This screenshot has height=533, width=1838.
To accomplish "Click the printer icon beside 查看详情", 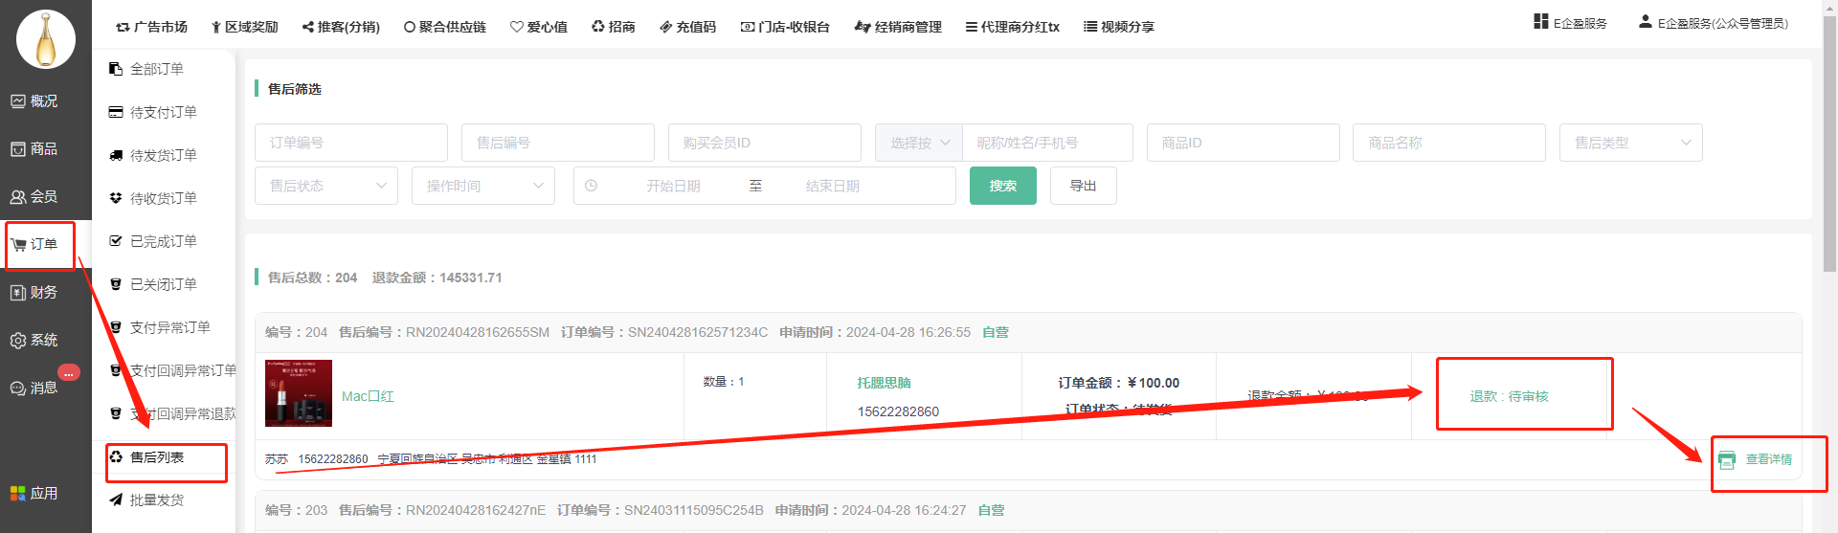I will [1727, 460].
